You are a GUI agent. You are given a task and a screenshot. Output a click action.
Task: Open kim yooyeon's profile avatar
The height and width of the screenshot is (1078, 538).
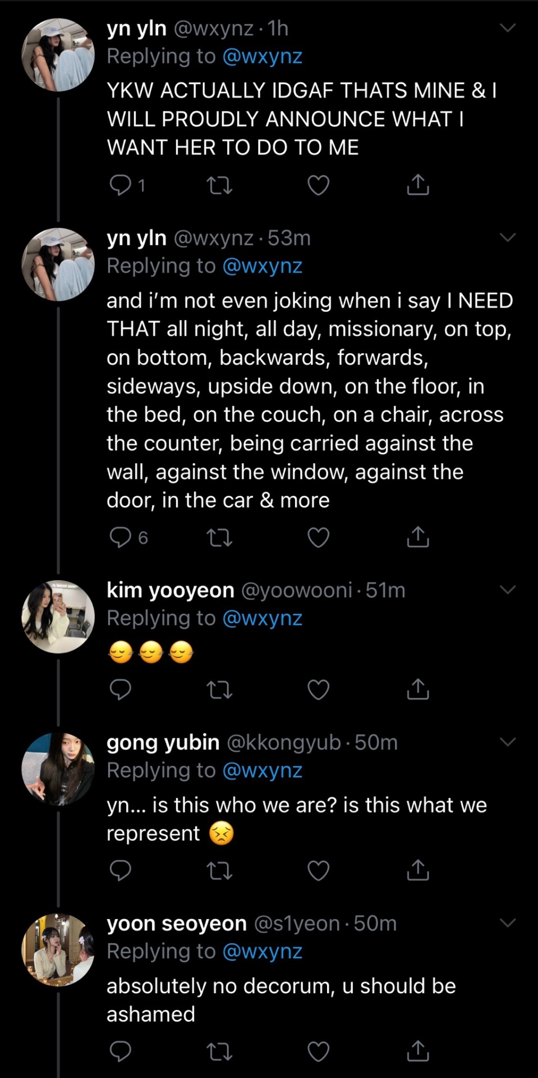58,616
